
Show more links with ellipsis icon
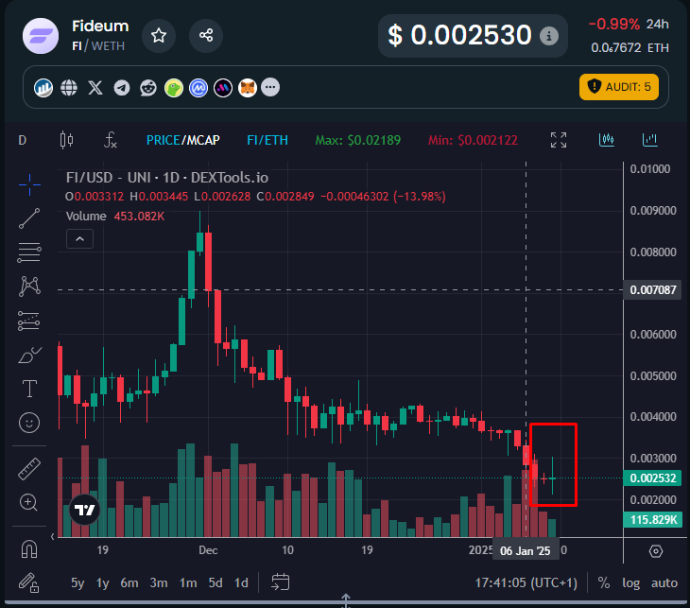[x=270, y=87]
